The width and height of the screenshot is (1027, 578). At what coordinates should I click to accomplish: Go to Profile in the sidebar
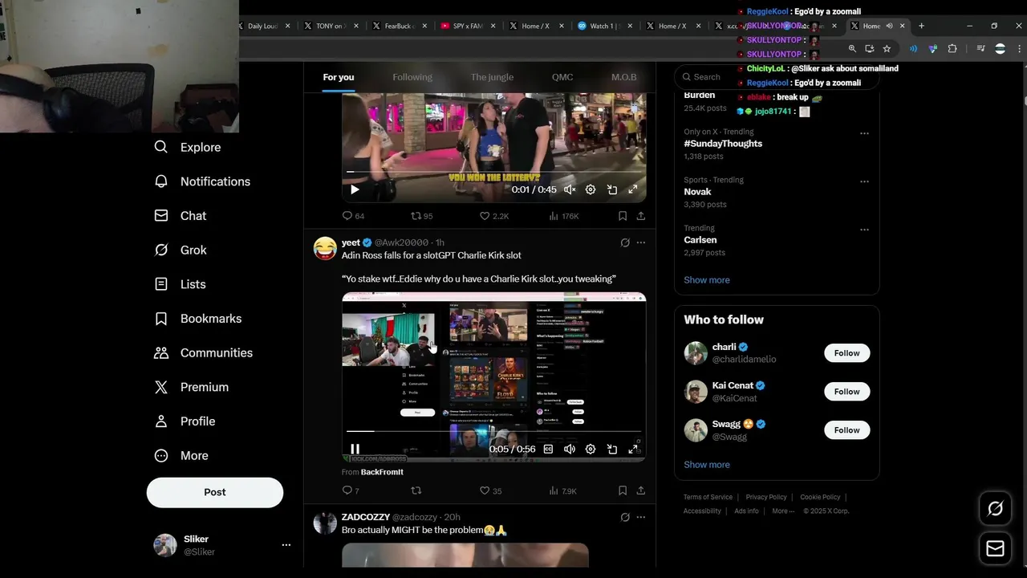(x=185, y=421)
